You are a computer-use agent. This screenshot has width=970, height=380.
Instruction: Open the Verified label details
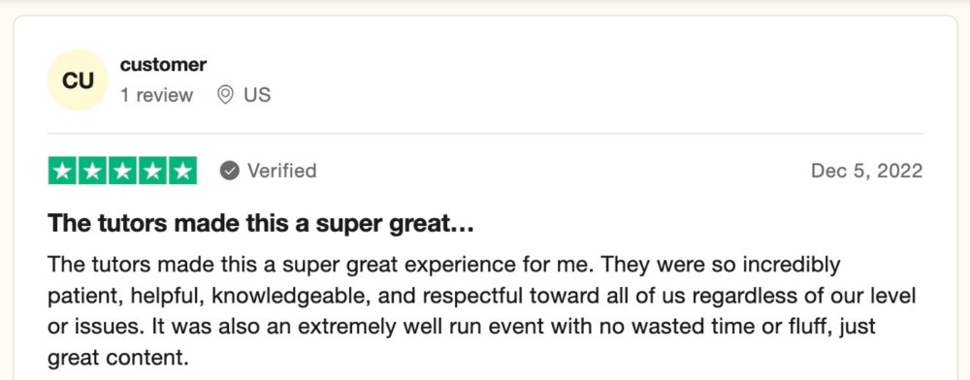[x=282, y=171]
